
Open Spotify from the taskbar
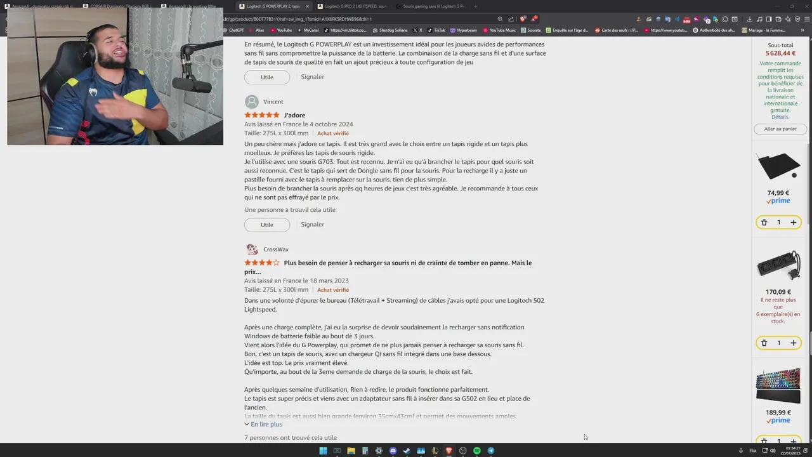coord(477,451)
